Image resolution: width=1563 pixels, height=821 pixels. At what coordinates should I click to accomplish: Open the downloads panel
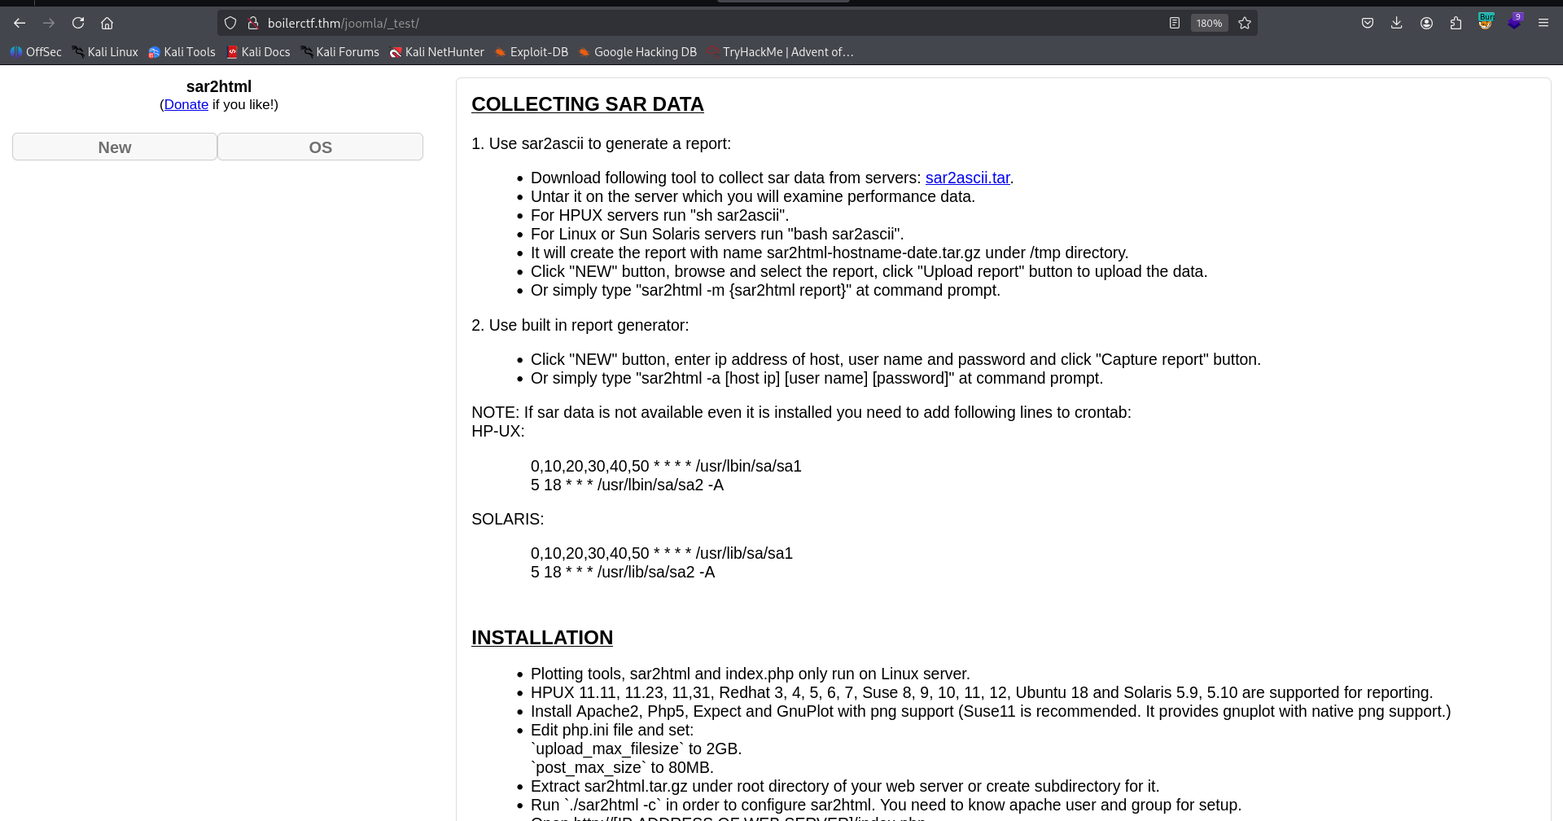tap(1397, 23)
